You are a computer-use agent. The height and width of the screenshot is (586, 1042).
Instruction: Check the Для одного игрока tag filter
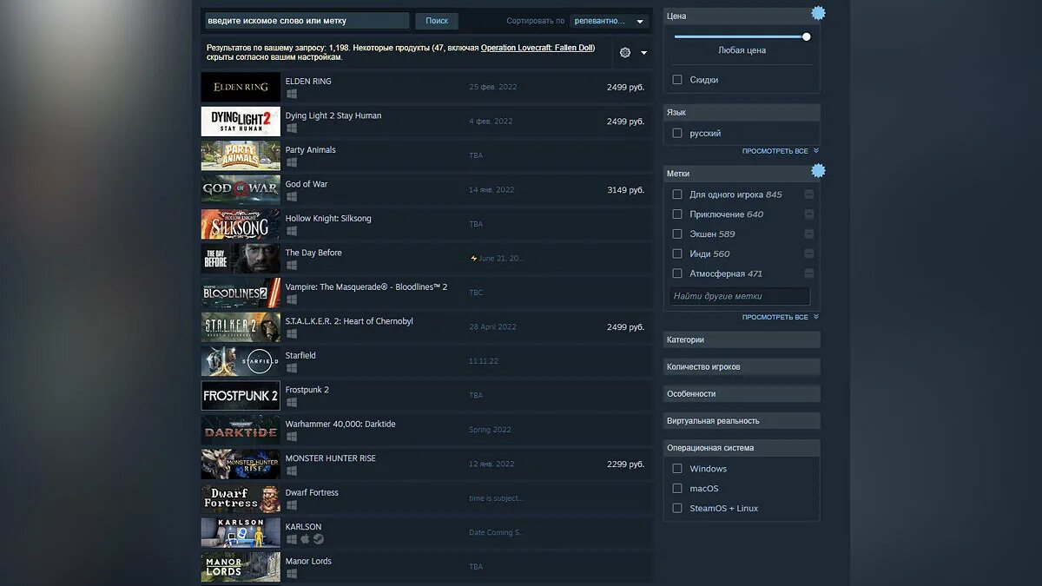pos(677,194)
